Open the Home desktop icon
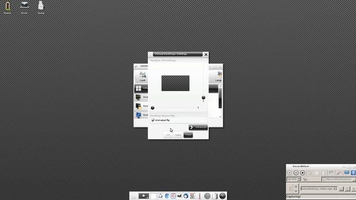Viewport: 356px width, 200px height. tap(7, 7)
